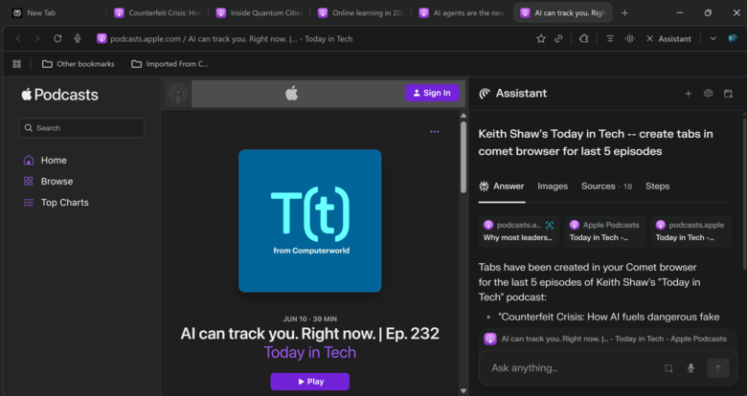Viewport: 747px width, 396px height.
Task: Open the extensions puzzle icon
Action: [x=584, y=38]
